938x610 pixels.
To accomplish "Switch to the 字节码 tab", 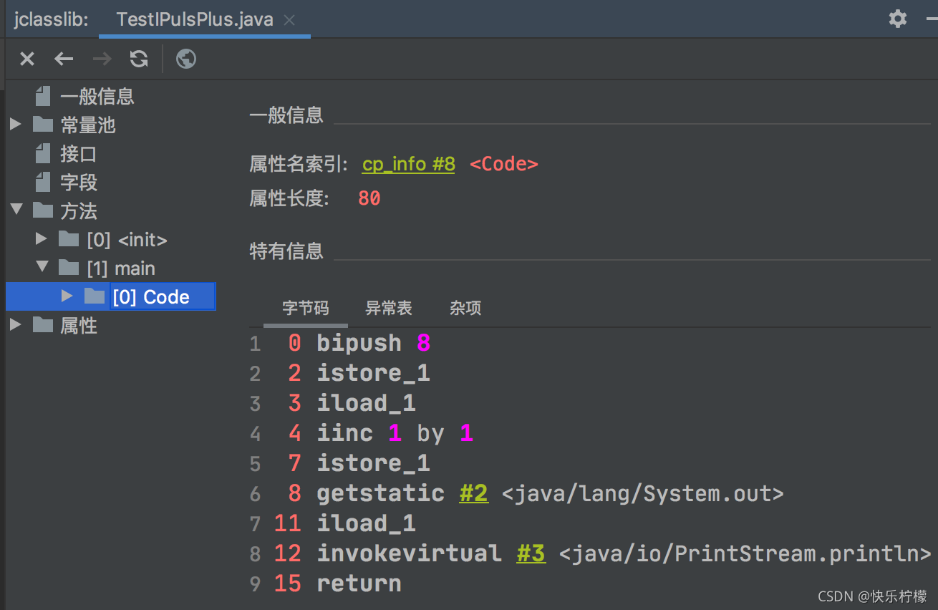I will point(306,309).
